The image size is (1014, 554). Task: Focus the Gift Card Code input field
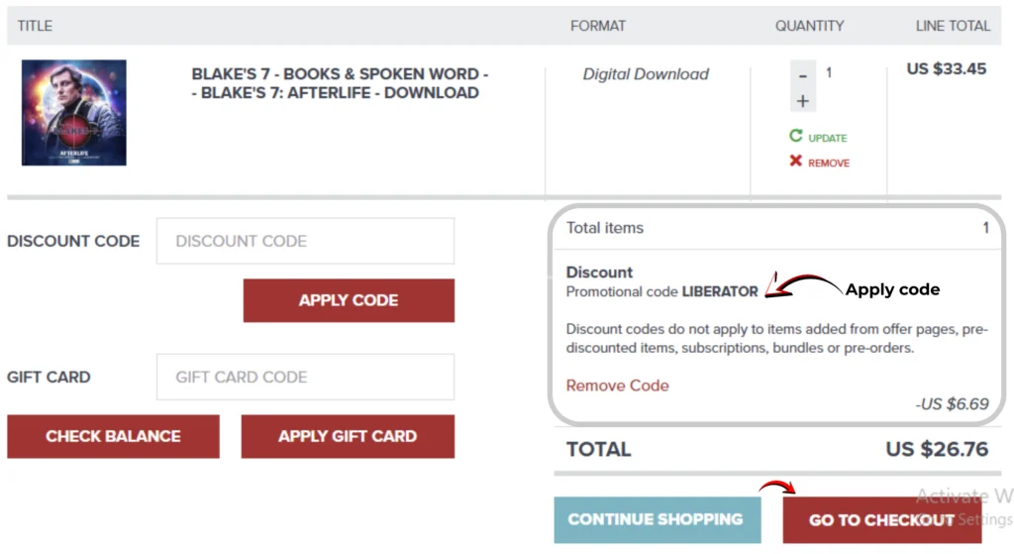click(305, 377)
